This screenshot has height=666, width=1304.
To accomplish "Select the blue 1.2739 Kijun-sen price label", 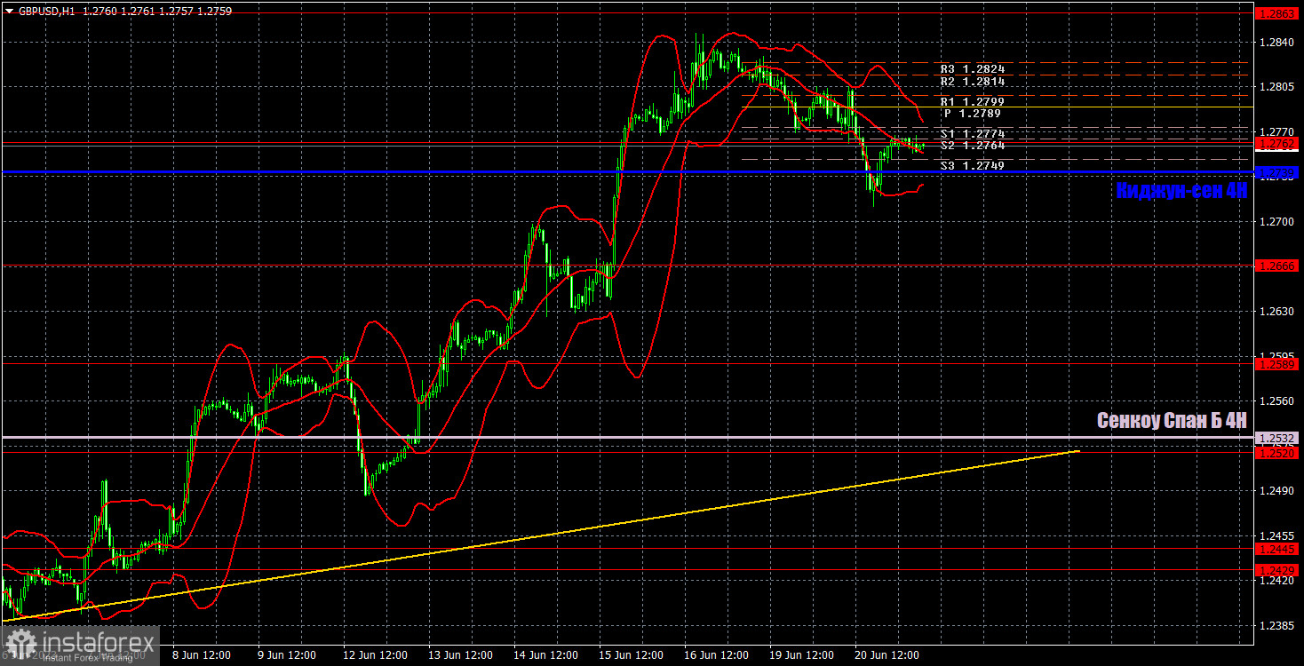I will click(x=1277, y=172).
